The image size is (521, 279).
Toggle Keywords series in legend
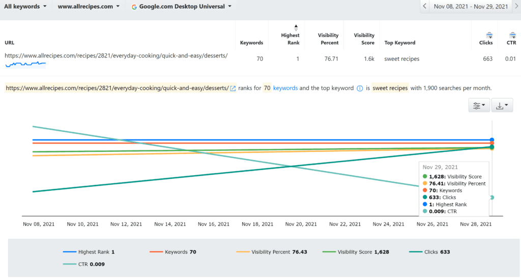point(173,252)
